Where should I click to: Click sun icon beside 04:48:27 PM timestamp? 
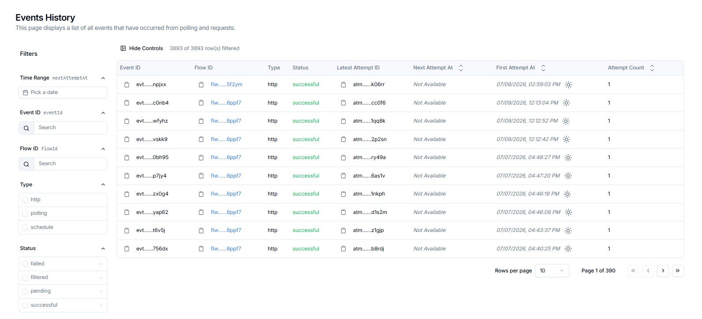point(568,158)
